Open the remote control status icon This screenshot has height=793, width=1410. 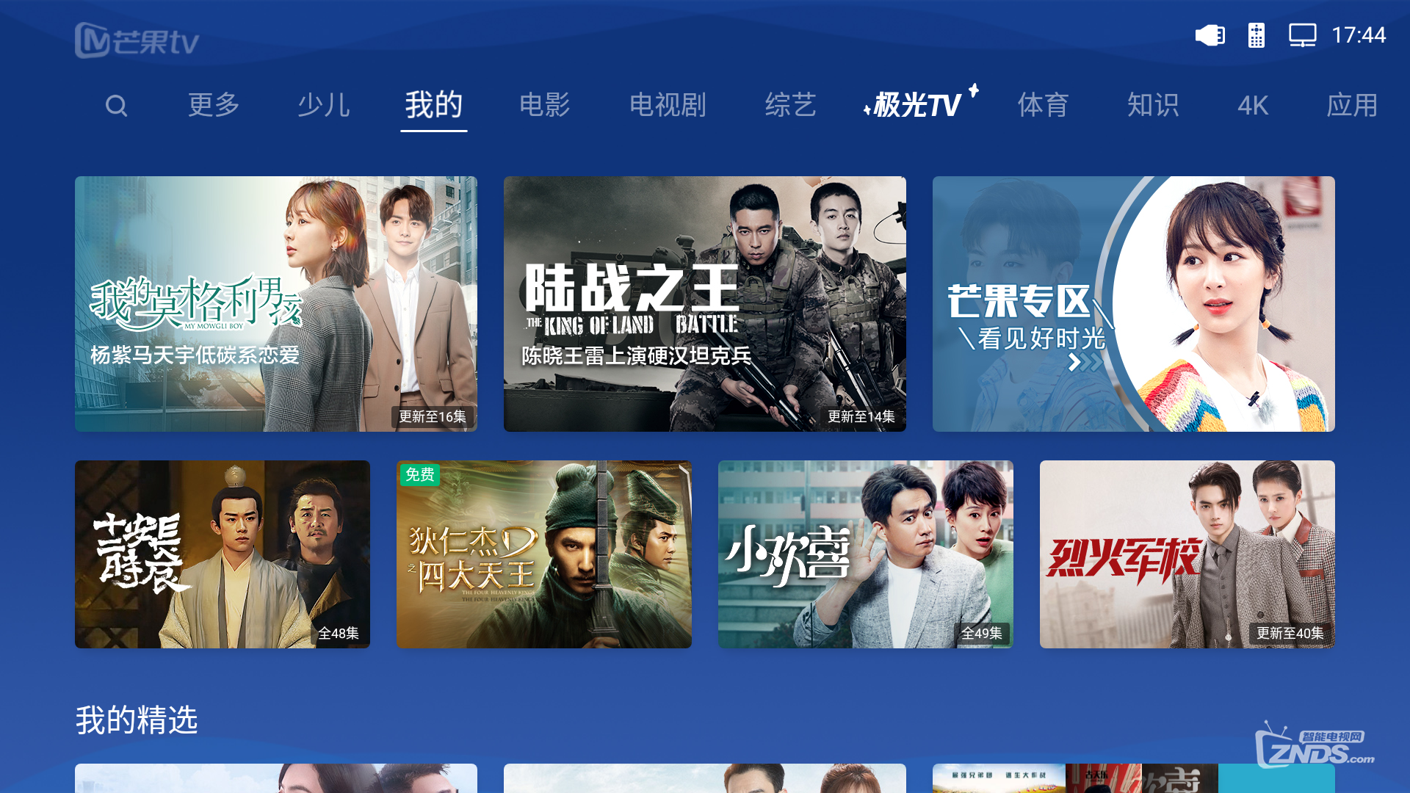1257,35
